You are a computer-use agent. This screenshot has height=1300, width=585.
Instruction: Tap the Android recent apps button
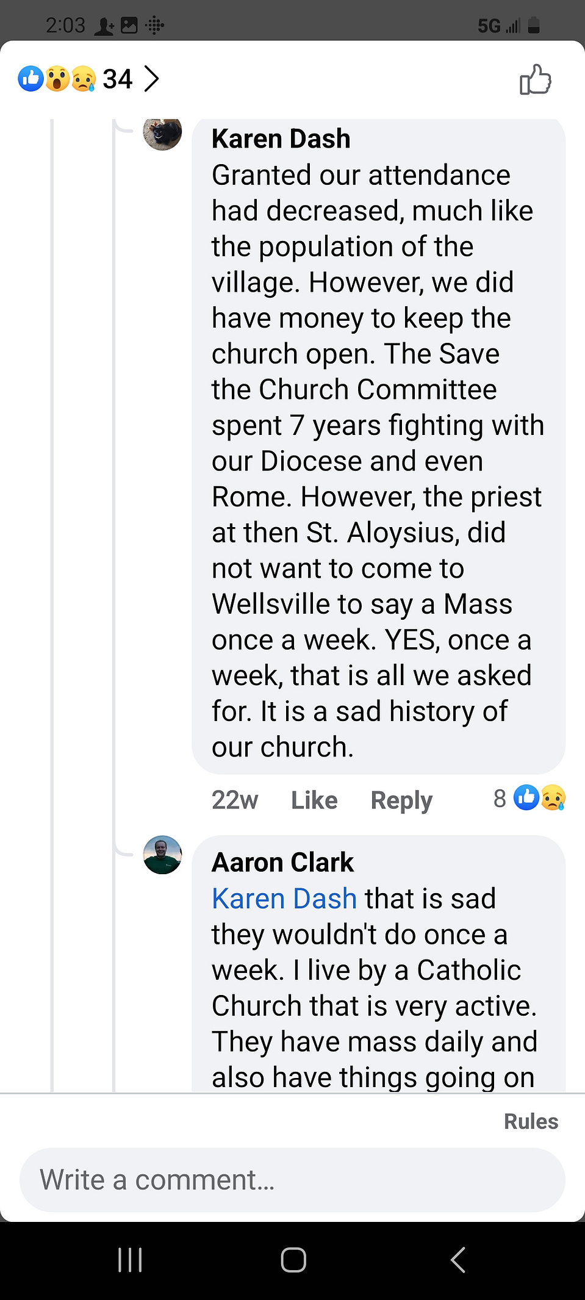[x=130, y=1260]
